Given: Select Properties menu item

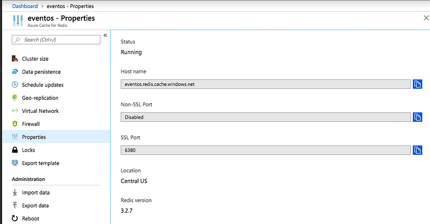Looking at the screenshot, I should click(x=56, y=137).
